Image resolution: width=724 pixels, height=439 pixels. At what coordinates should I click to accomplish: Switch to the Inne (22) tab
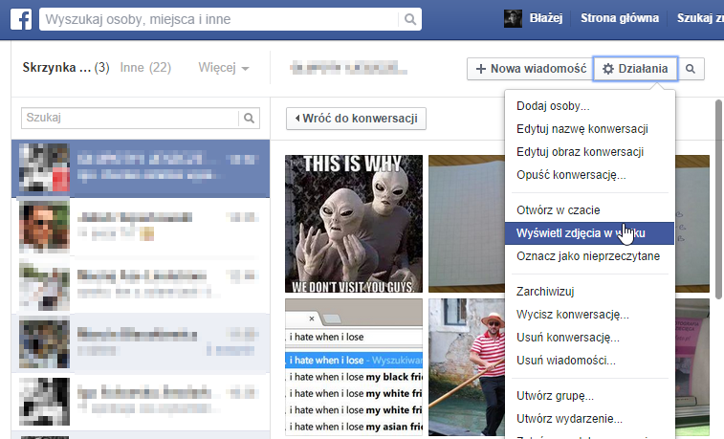145,68
